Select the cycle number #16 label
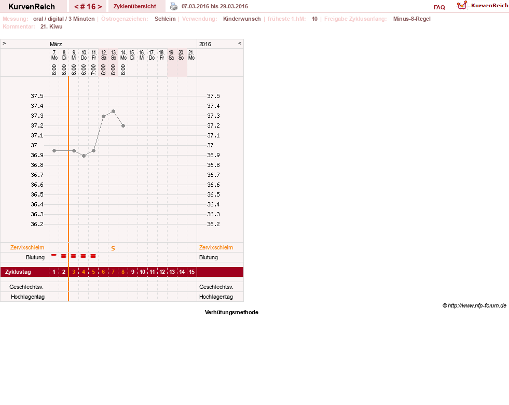Viewport: 509px width, 405px height. (x=88, y=7)
